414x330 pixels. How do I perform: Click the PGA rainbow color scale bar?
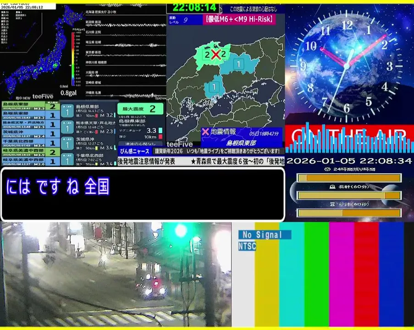click(x=73, y=59)
